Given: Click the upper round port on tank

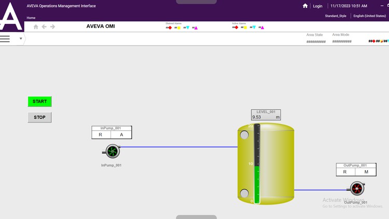Looking at the screenshot, I should tap(244, 135).
